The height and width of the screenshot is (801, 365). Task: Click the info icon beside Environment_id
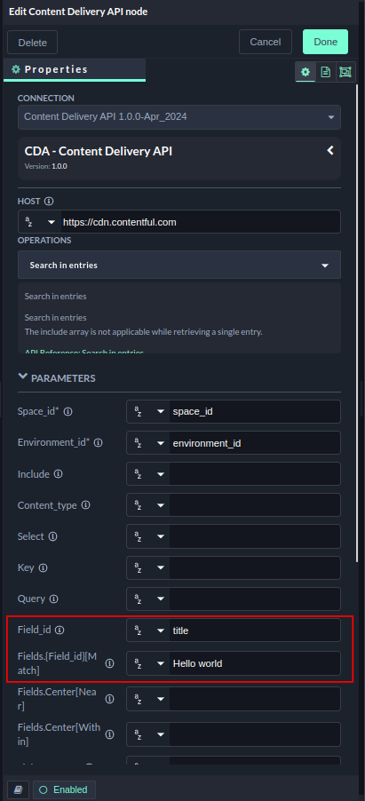click(x=99, y=443)
